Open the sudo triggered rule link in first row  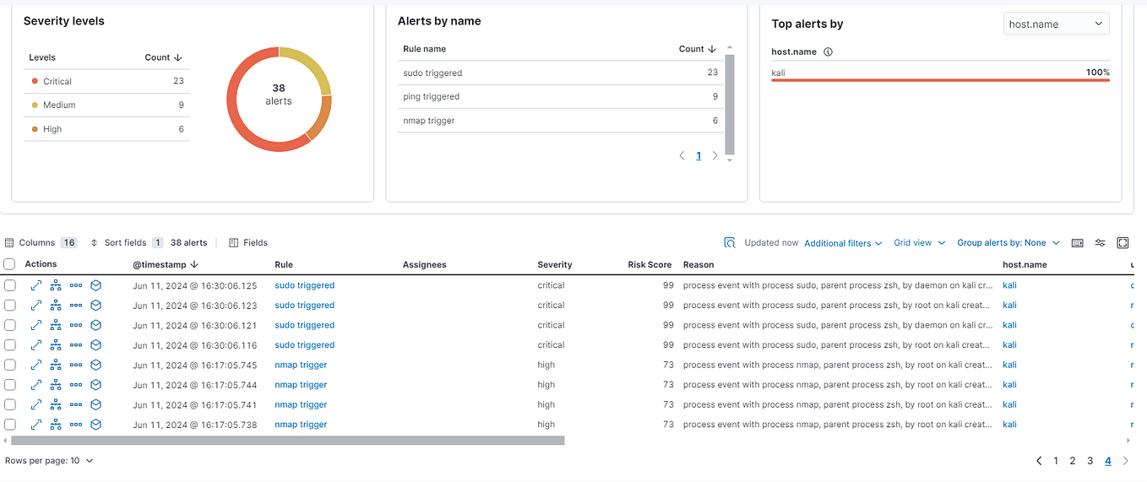pyautogui.click(x=304, y=285)
